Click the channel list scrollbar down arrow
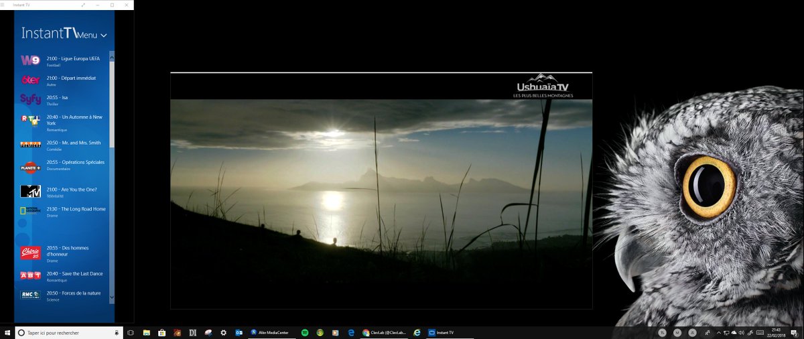The height and width of the screenshot is (339, 804). (112, 297)
